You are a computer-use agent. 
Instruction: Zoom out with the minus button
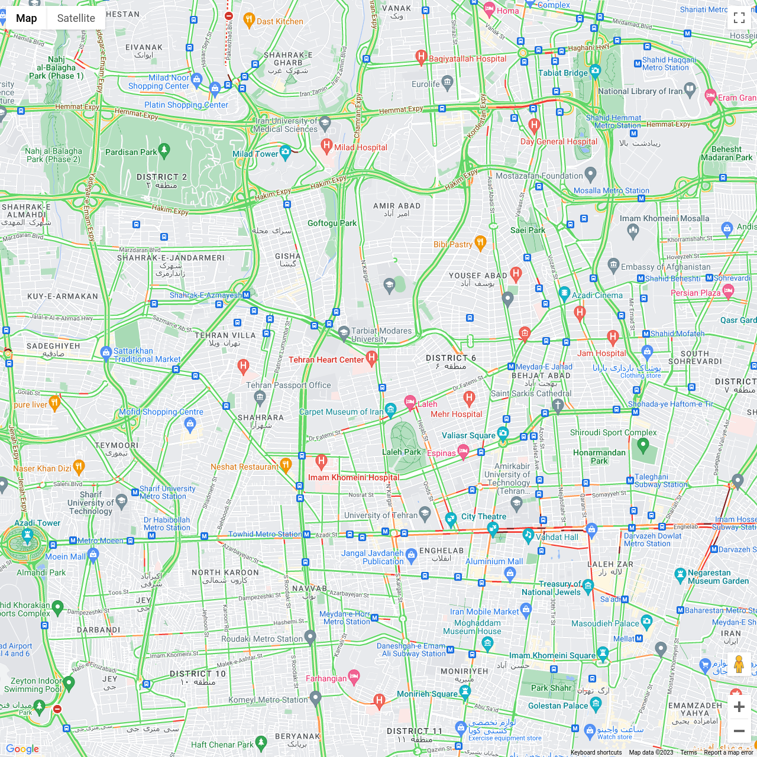(739, 731)
